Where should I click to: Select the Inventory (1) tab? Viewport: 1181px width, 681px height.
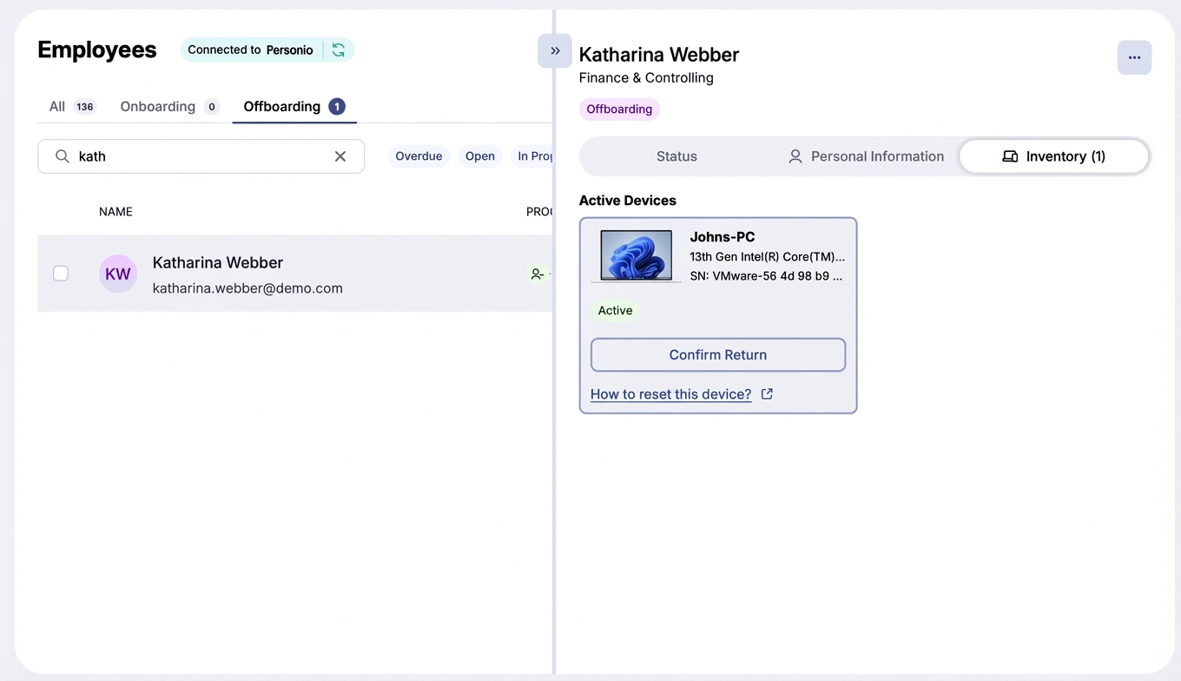pos(1053,156)
